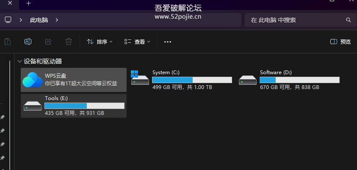
Task: Open the 排序 sort dropdown
Action: [x=100, y=42]
